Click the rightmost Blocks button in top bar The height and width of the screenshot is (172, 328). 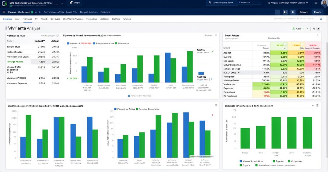317,12
